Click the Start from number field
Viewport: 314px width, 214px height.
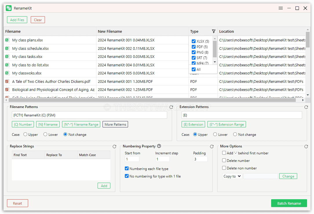pyautogui.click(x=132, y=159)
